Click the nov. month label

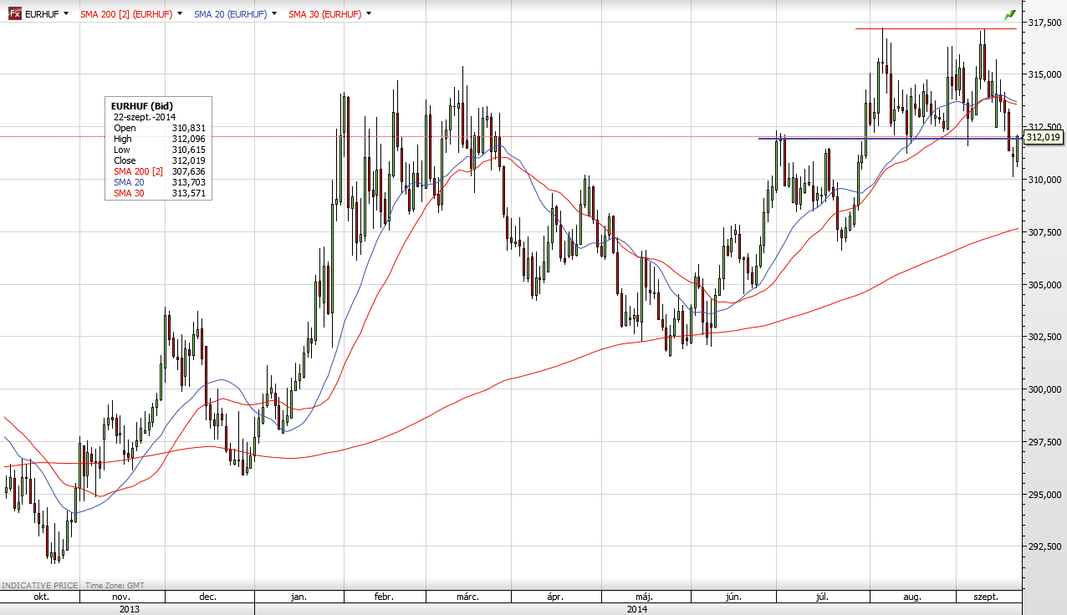pyautogui.click(x=121, y=597)
